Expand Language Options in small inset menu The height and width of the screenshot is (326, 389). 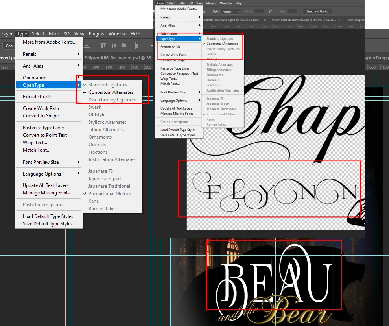pyautogui.click(x=199, y=100)
